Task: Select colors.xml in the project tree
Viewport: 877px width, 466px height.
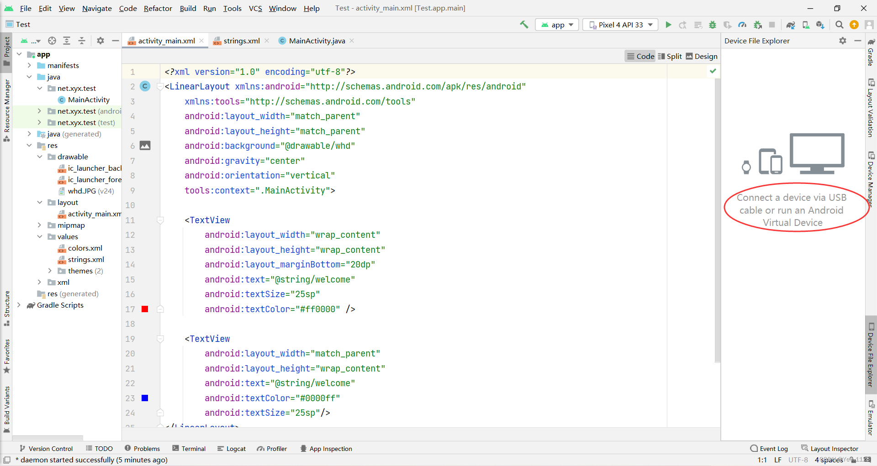Action: pyautogui.click(x=85, y=248)
